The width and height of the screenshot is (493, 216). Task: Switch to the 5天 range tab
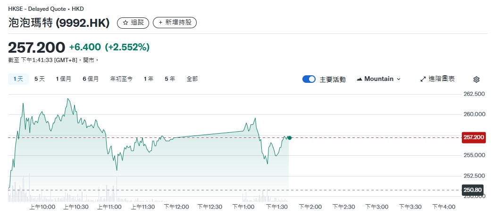[40, 79]
